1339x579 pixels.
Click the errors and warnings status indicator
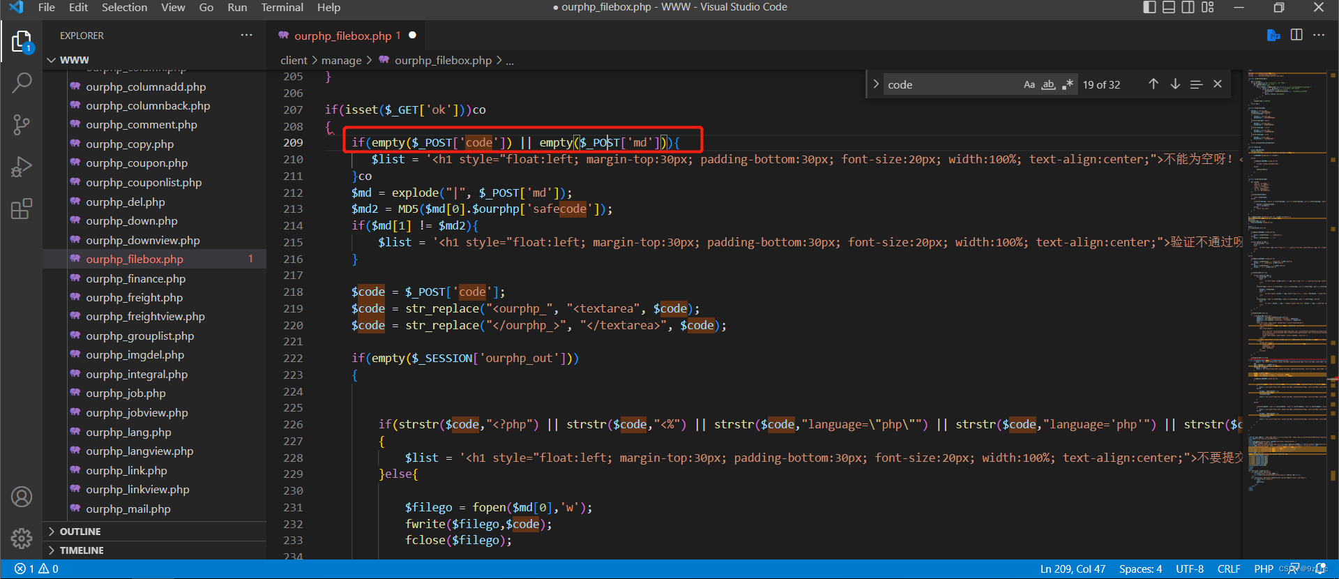(x=37, y=569)
